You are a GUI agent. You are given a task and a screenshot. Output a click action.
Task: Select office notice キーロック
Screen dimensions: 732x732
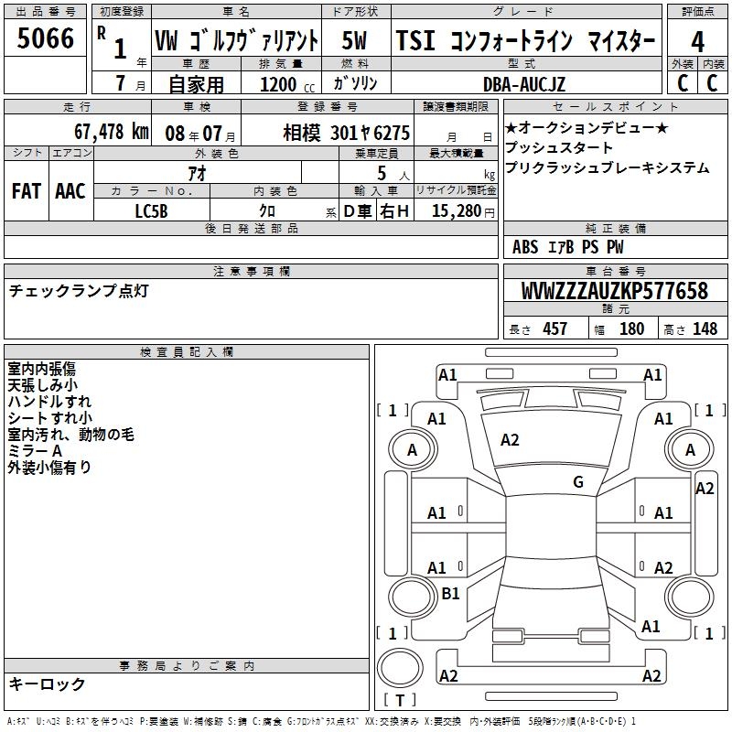pos(47,684)
